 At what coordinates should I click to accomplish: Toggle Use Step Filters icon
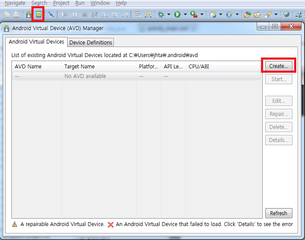[148, 14]
